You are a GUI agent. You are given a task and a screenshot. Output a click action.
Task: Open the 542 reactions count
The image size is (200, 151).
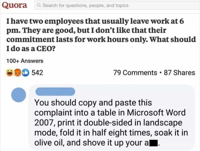pos(38,72)
